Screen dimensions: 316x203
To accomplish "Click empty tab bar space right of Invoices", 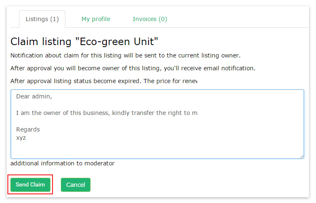I will coord(240,19).
